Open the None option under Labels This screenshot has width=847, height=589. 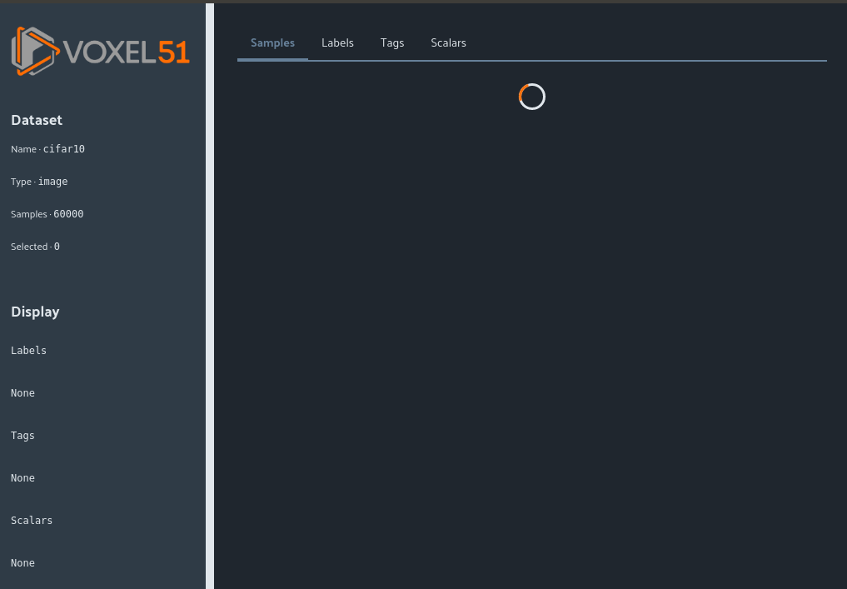[22, 392]
